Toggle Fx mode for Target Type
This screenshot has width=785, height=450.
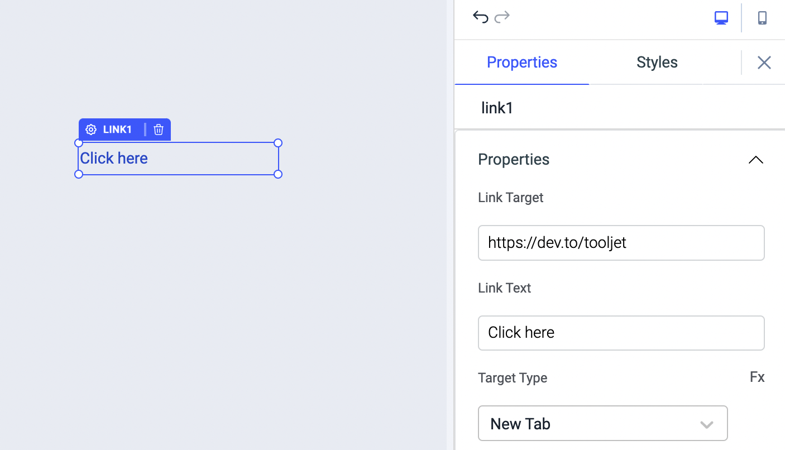(x=757, y=377)
